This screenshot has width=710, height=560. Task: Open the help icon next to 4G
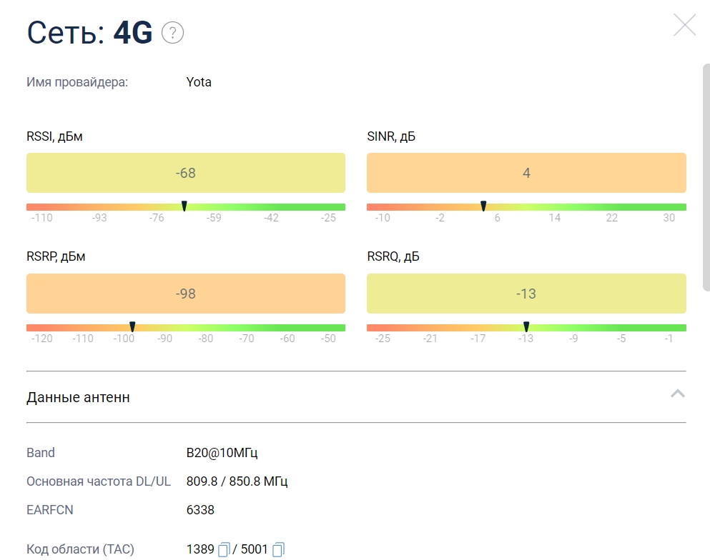[x=173, y=33]
